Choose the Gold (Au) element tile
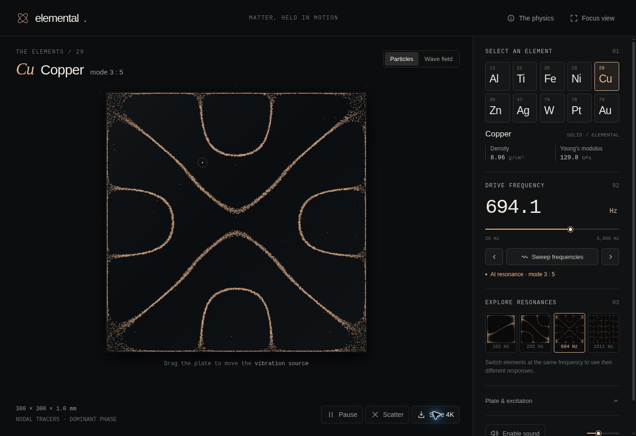636x436 pixels. [x=607, y=108]
